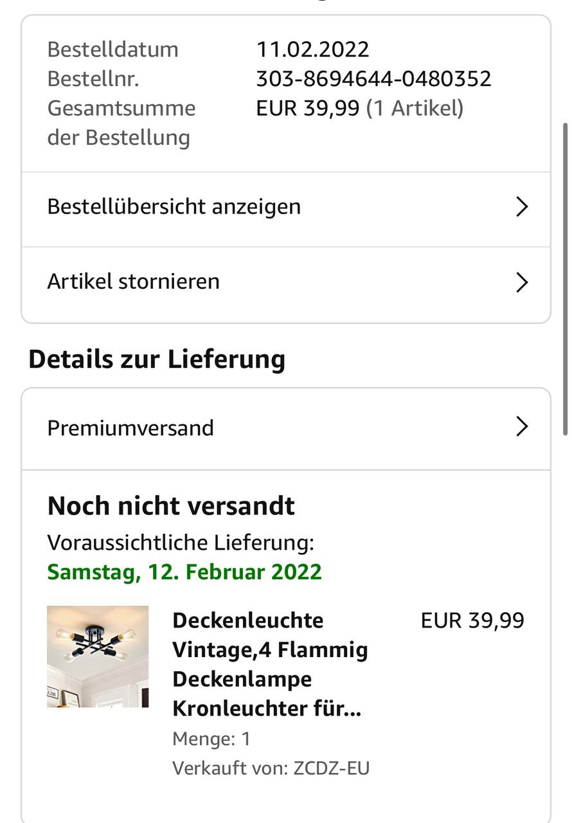Screen dimensions: 572x823
Task: Expand the Premiumversand row chevron
Action: coord(522,427)
